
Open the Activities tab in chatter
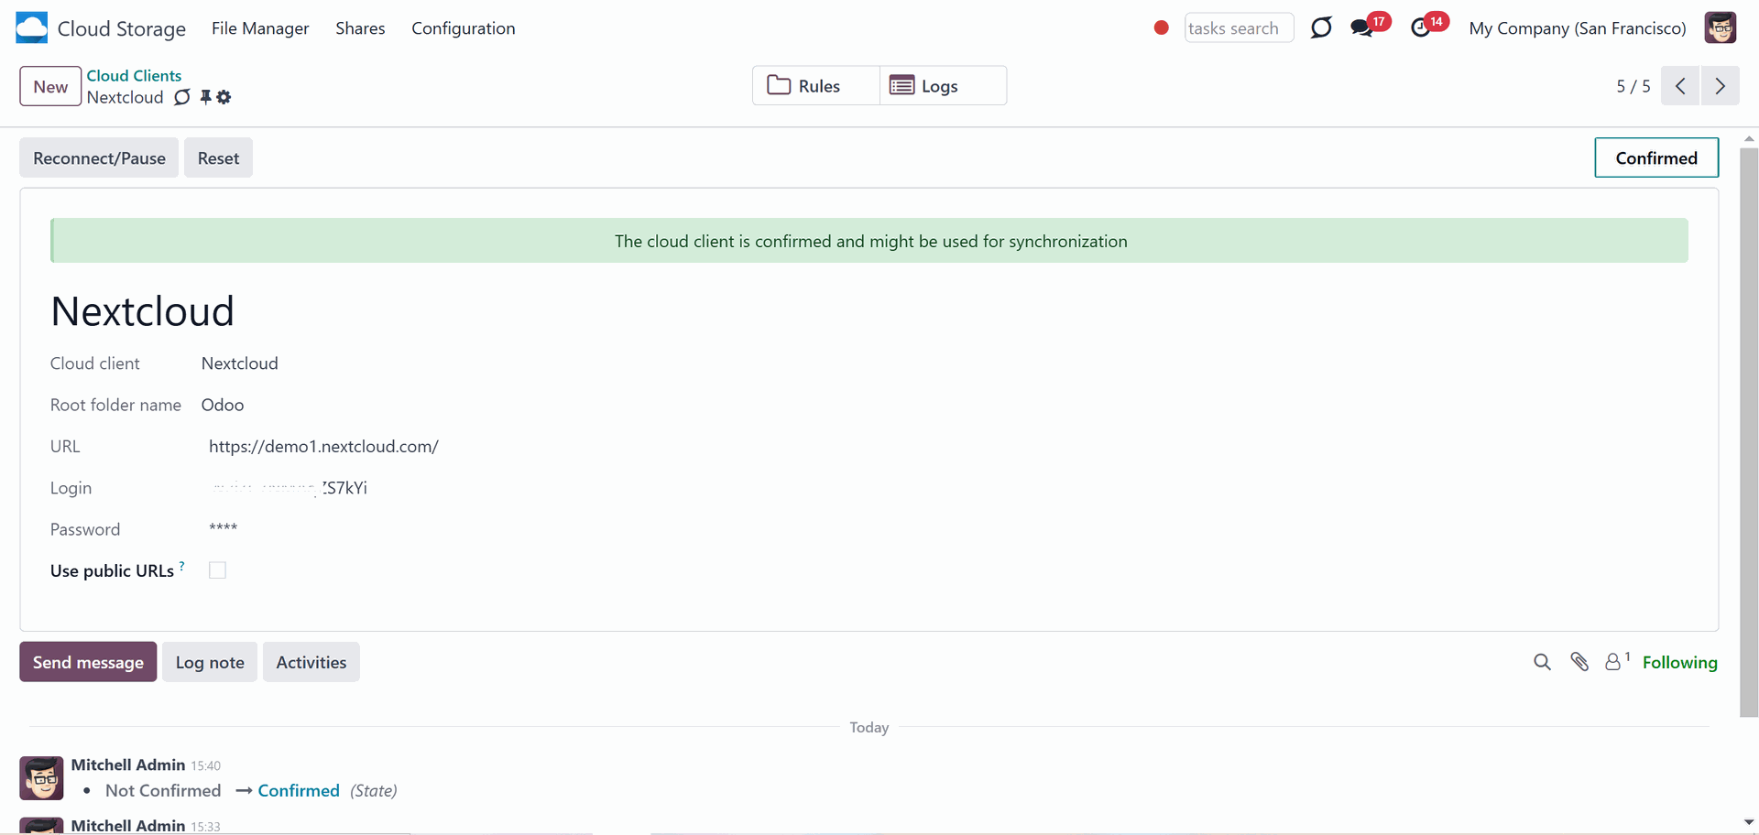[311, 662]
